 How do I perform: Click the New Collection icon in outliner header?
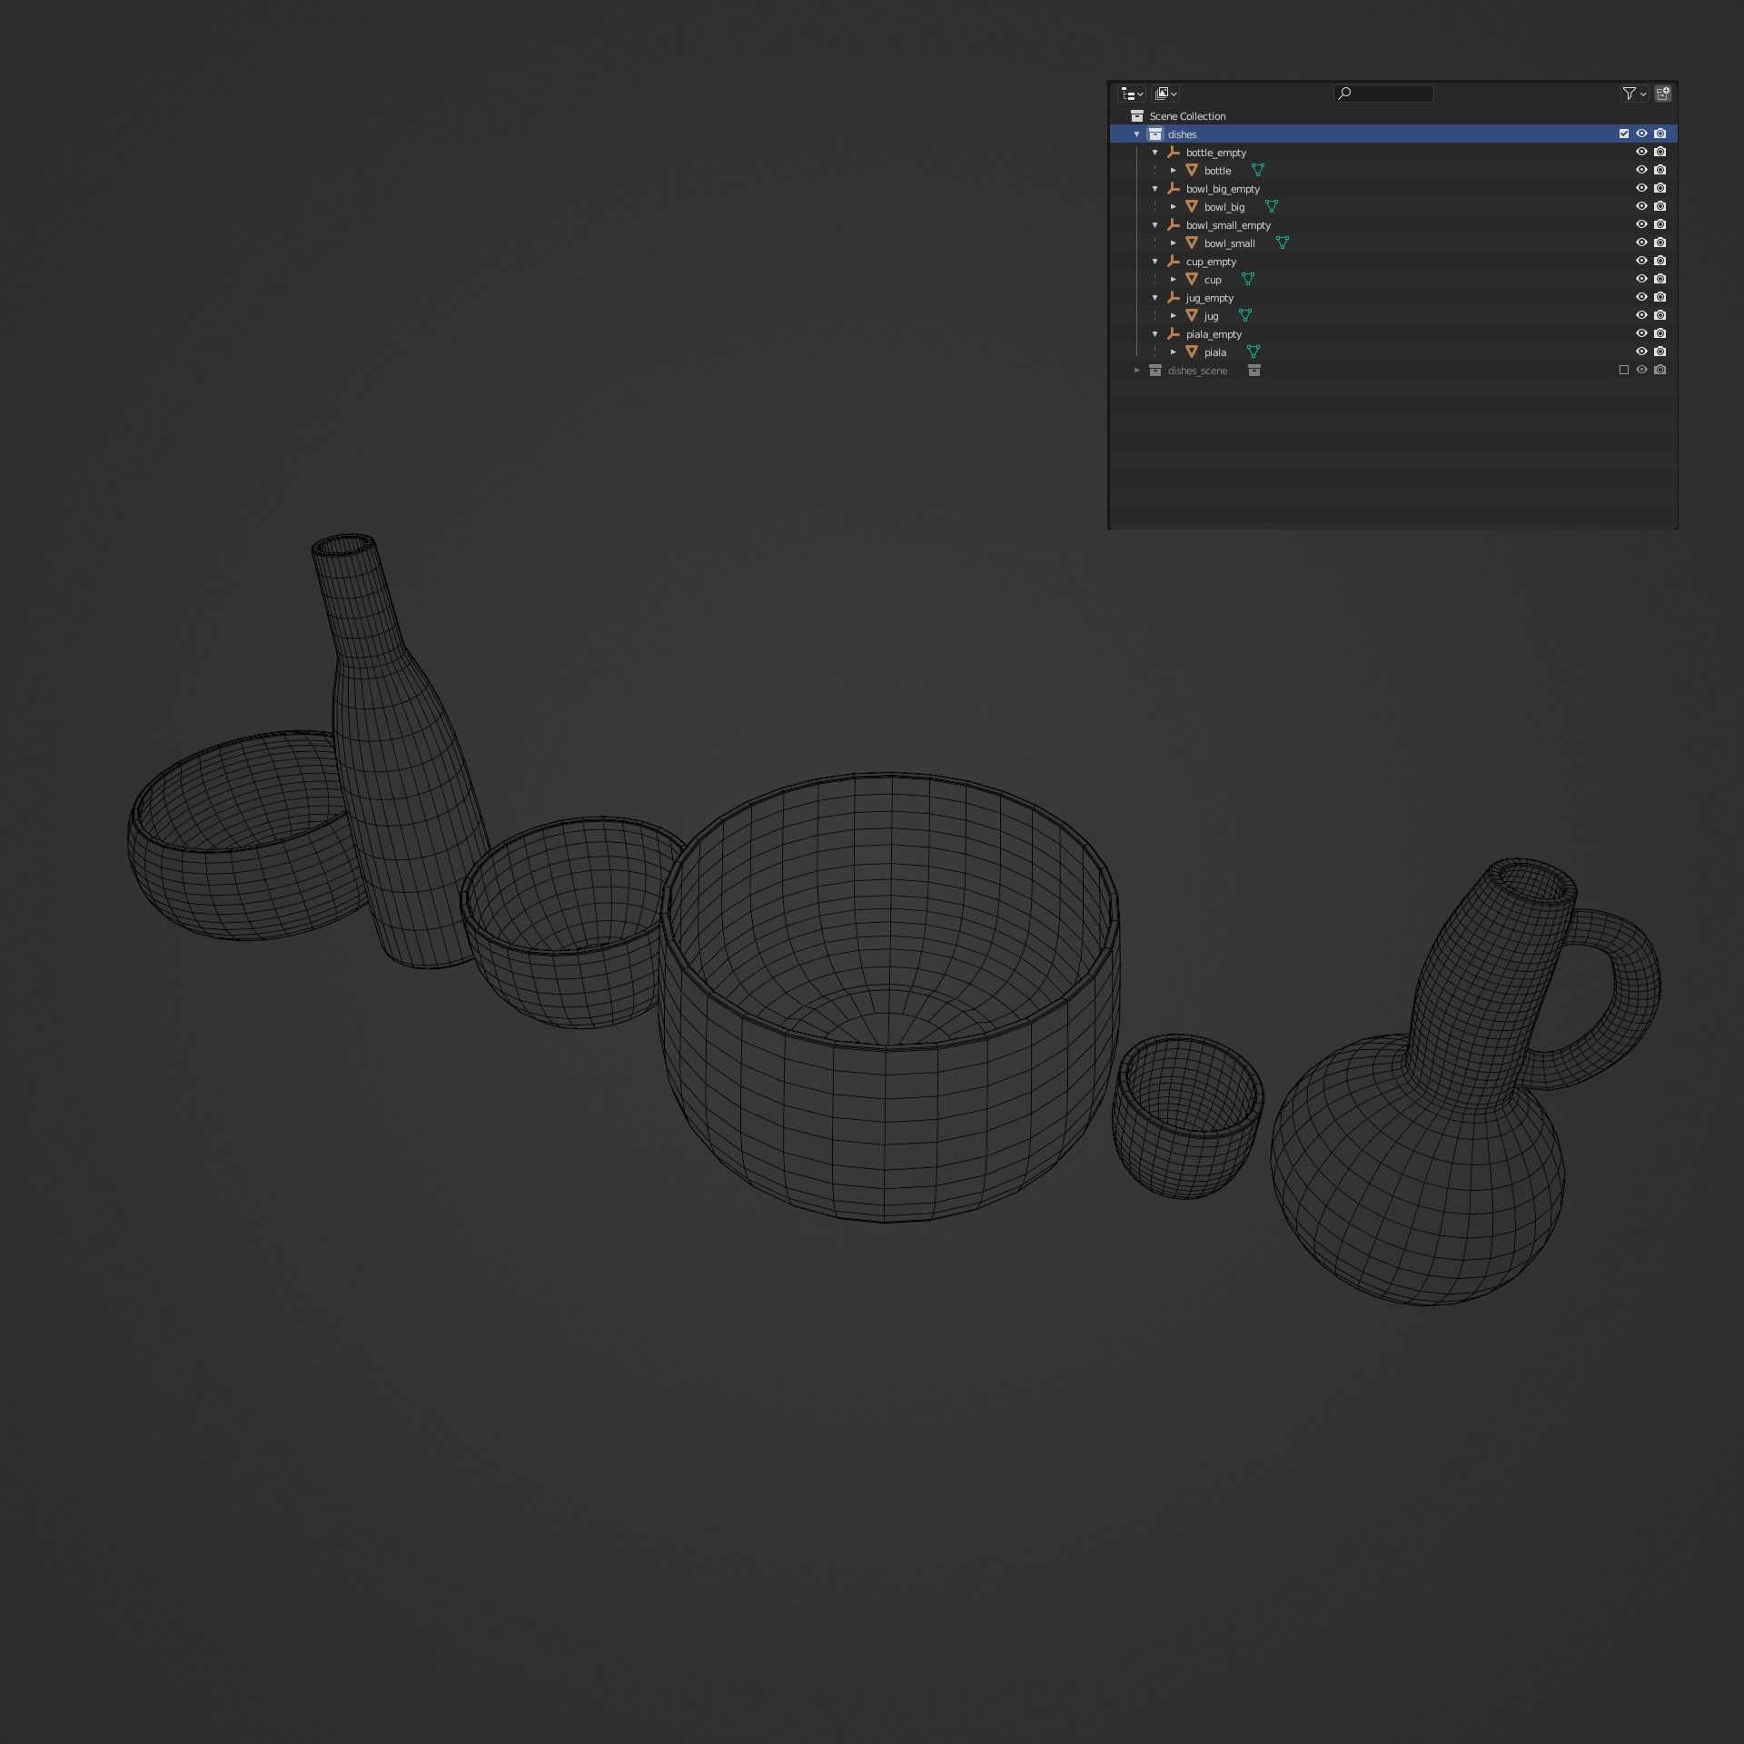pos(1662,94)
